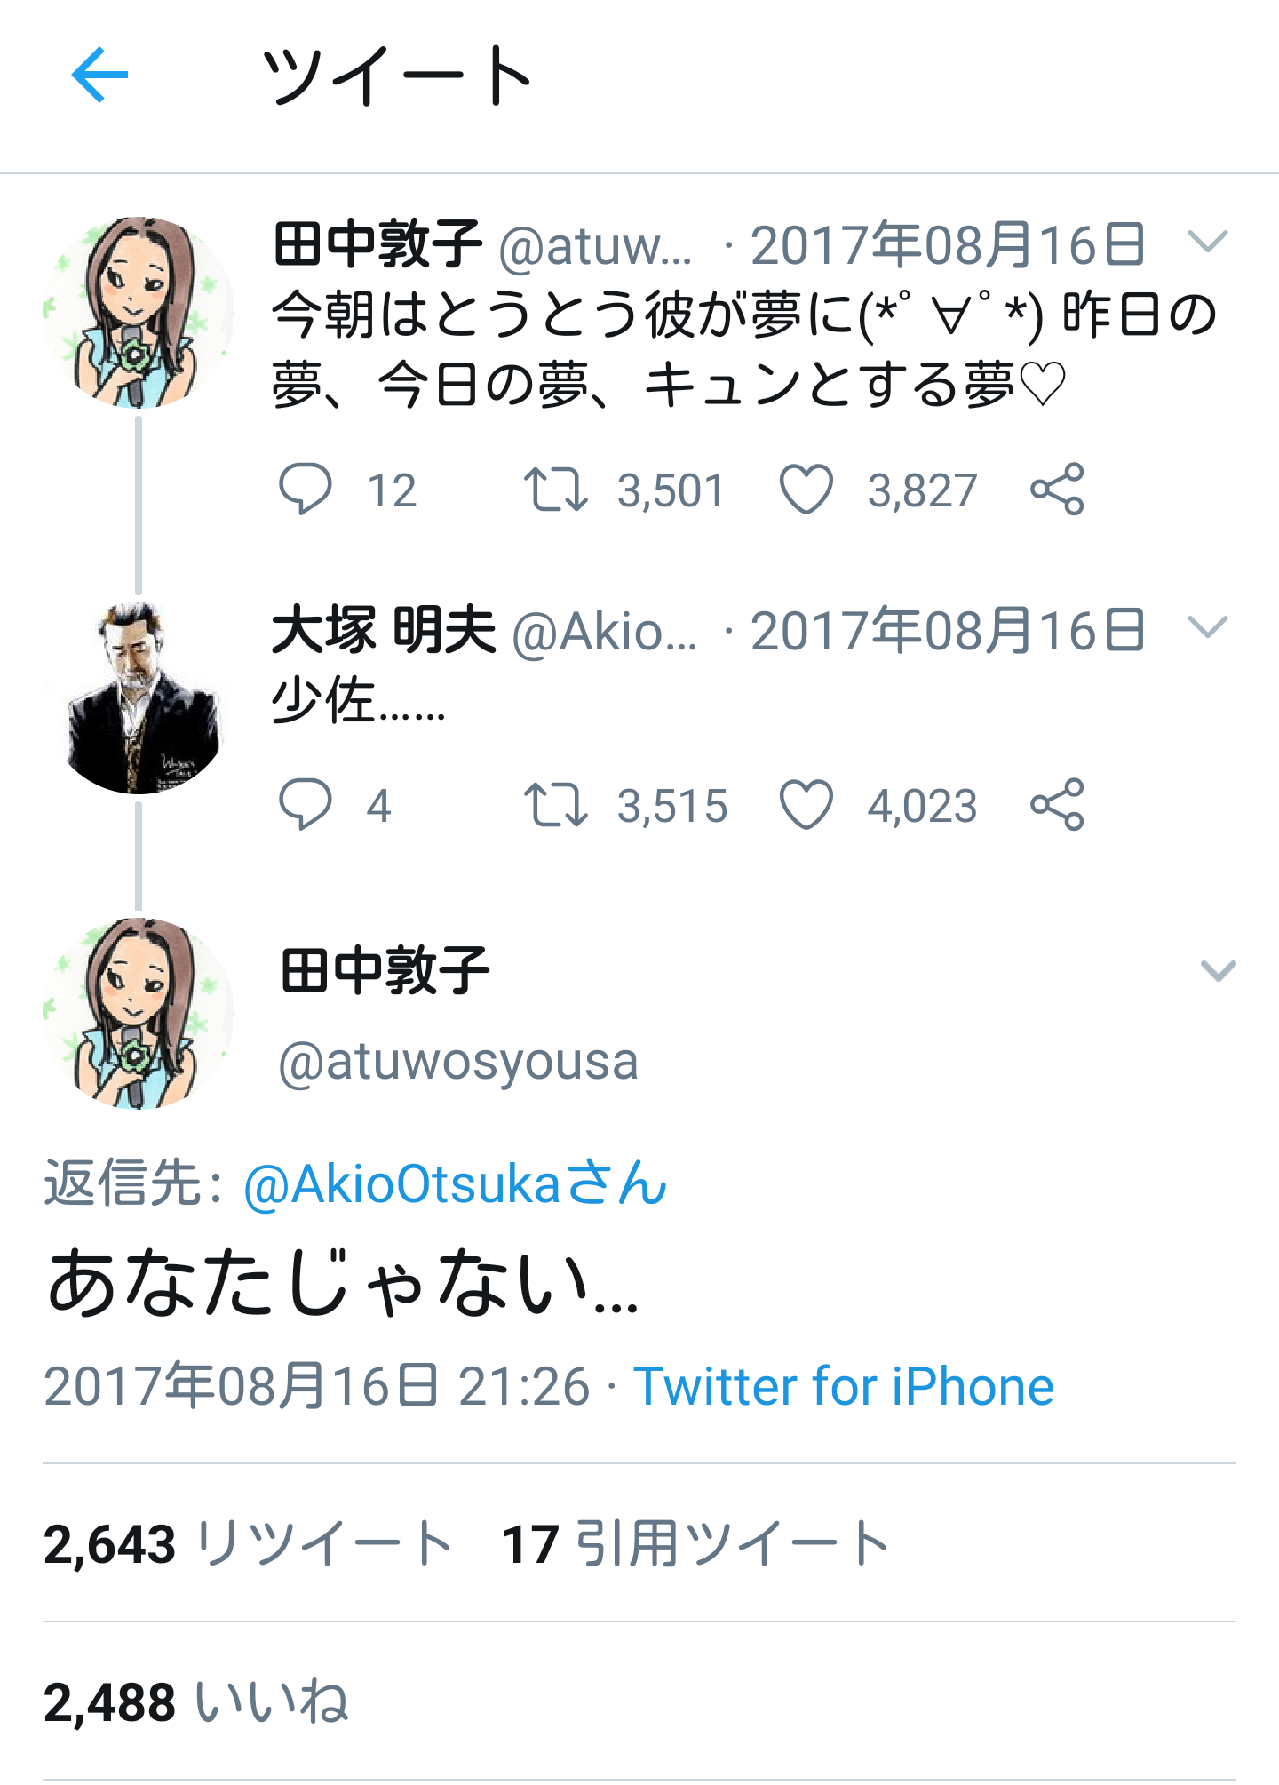Screen dimensions: 1279x1785
Task: Open options chevron on first 田中敦子 tweet
Action: pyautogui.click(x=1208, y=241)
